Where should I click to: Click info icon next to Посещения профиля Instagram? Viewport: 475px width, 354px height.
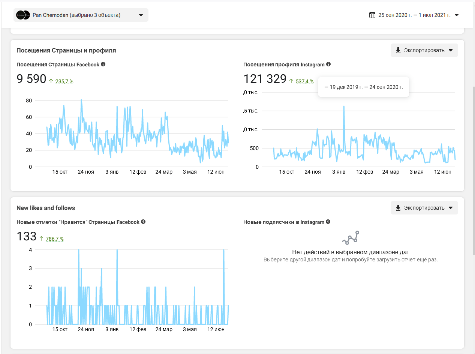coord(328,64)
